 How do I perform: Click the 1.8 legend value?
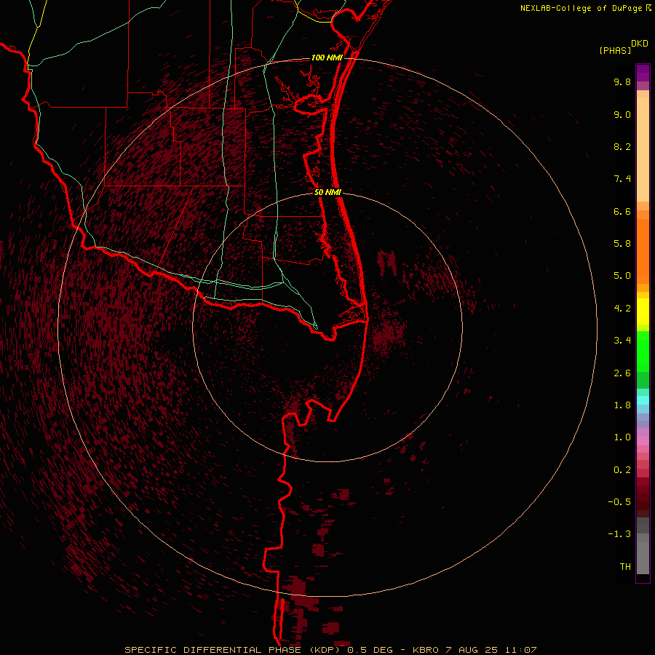click(622, 405)
